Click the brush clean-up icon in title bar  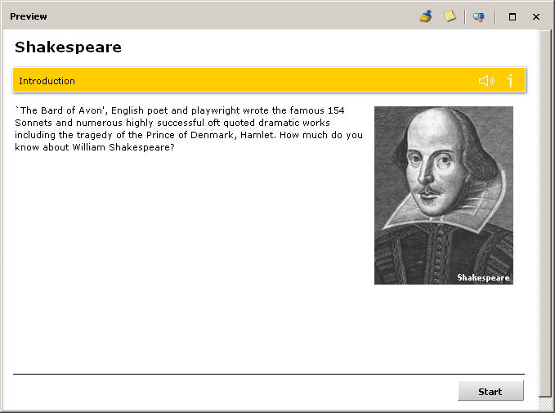(x=426, y=16)
